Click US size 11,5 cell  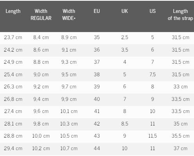(x=153, y=136)
